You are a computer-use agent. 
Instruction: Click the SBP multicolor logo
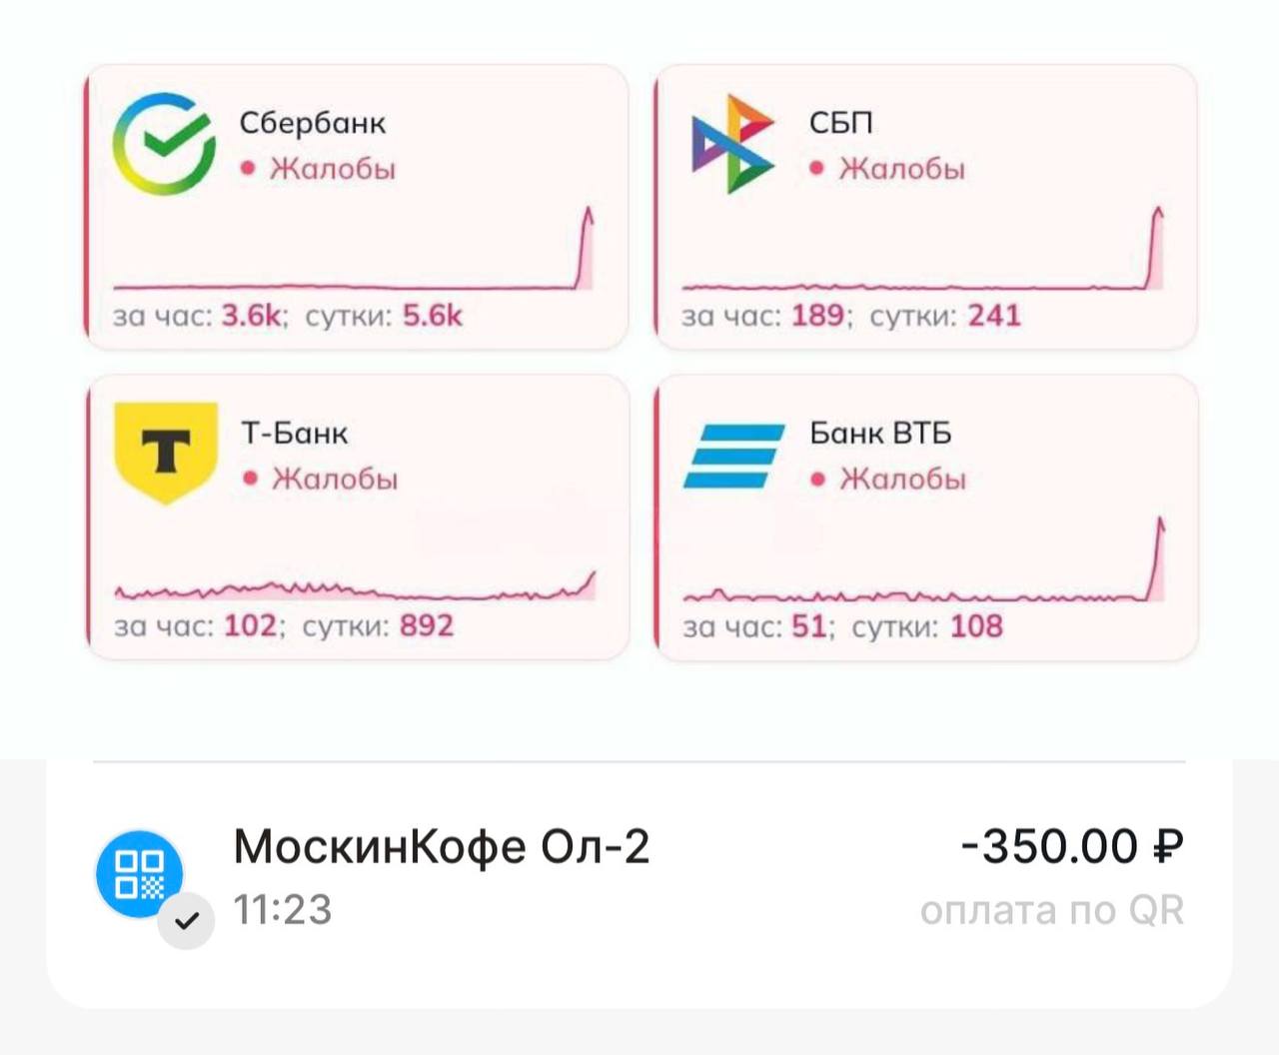point(732,144)
